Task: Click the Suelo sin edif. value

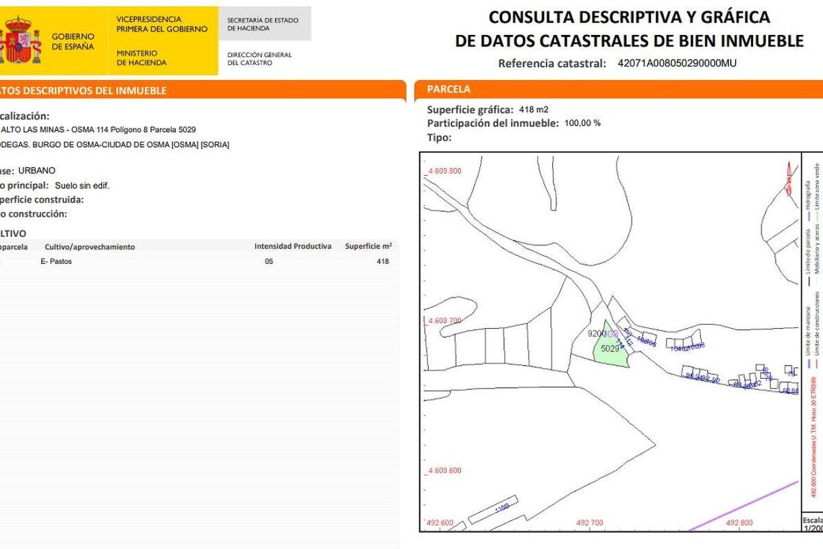Action: pyautogui.click(x=82, y=185)
